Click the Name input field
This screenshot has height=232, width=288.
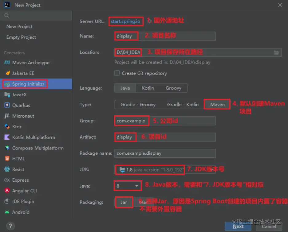pos(165,36)
